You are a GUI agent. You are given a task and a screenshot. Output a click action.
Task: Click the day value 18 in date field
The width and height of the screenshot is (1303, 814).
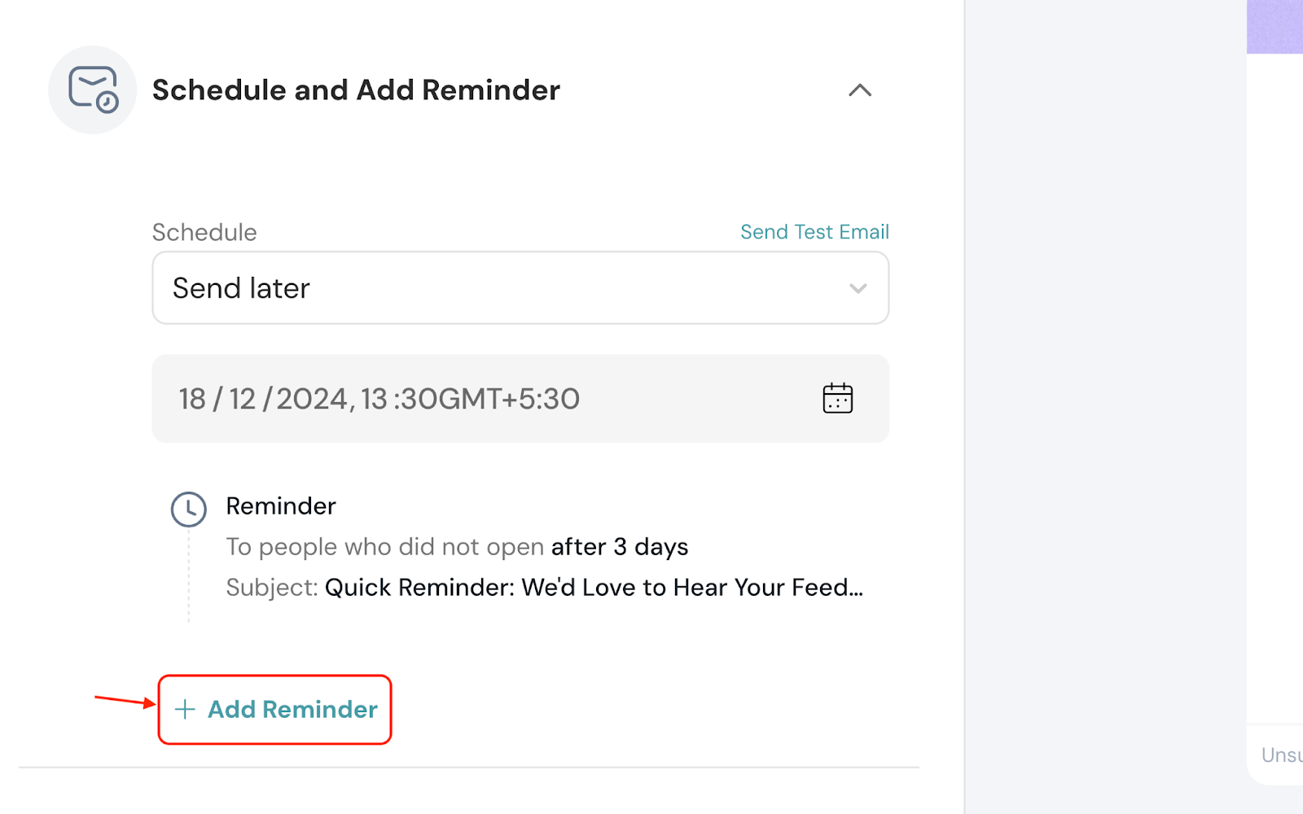coord(192,399)
